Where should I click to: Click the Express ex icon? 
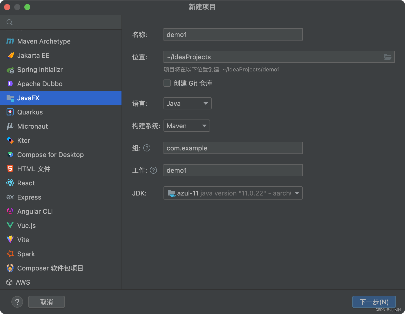pyautogui.click(x=10, y=197)
